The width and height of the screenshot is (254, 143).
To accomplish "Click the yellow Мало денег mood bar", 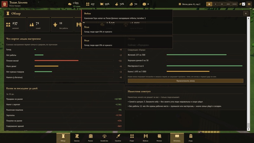I will point(46,66).
